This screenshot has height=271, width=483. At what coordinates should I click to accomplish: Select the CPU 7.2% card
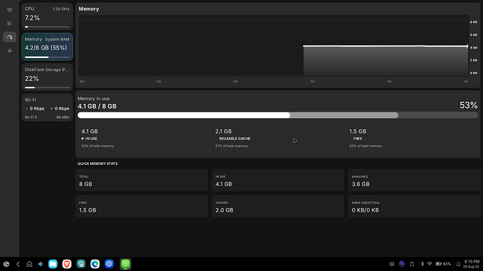tap(47, 16)
